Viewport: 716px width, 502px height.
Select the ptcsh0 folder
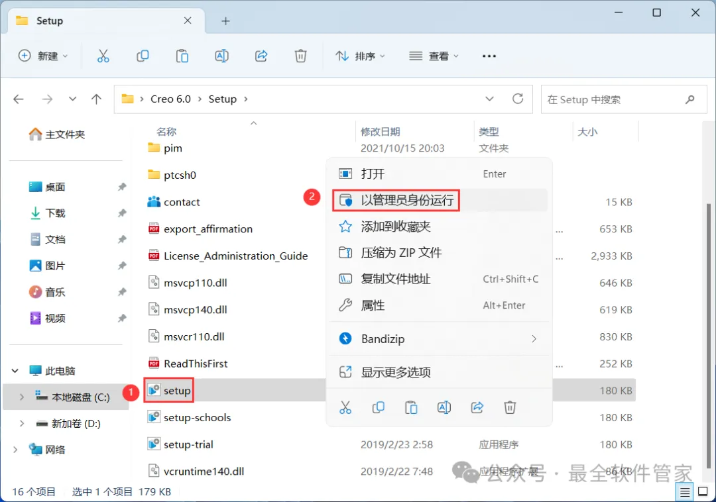pos(172,175)
